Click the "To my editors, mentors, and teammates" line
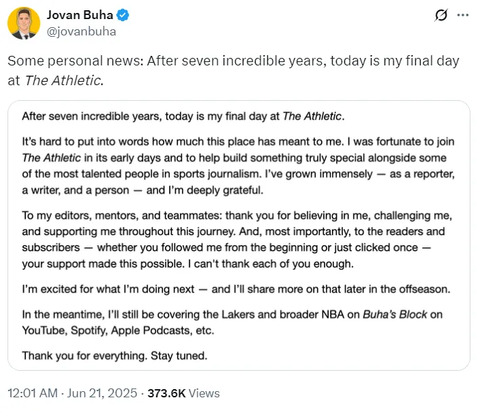The width and height of the screenshot is (482, 413). (122, 215)
